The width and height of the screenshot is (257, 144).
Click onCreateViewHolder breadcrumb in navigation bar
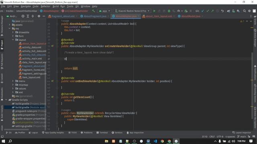click(x=75, y=11)
